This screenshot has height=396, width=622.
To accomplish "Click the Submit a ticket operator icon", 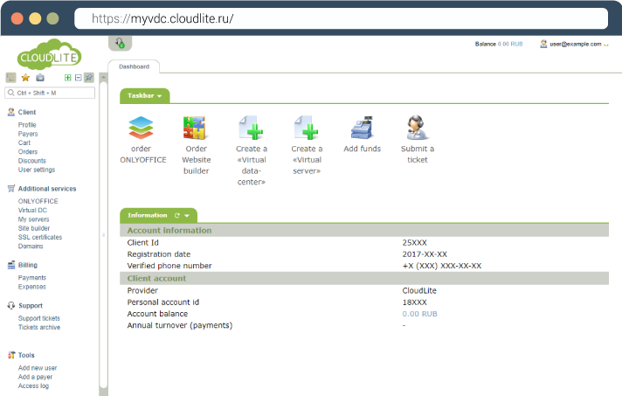I will (x=417, y=128).
